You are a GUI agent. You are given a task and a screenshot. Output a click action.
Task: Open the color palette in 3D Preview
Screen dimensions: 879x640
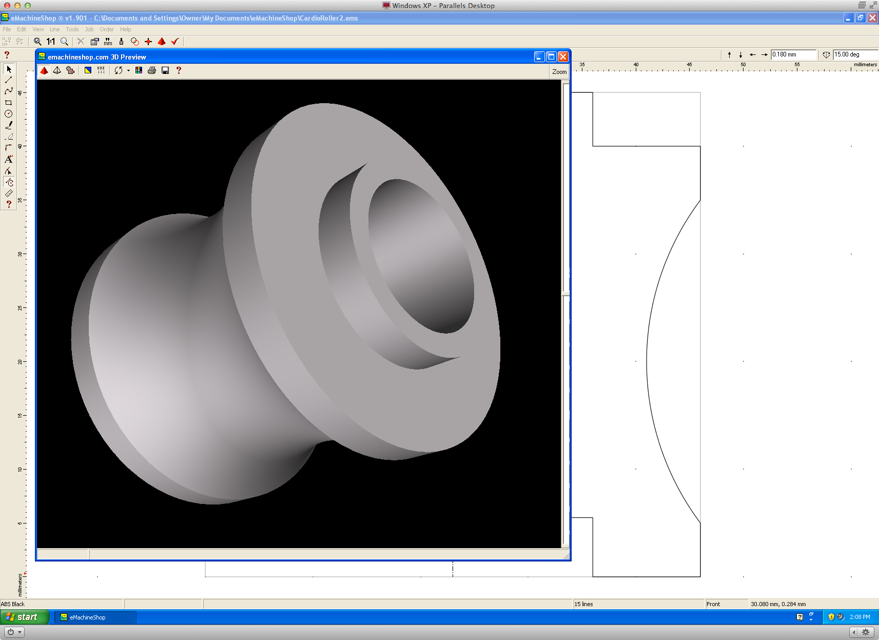[139, 71]
